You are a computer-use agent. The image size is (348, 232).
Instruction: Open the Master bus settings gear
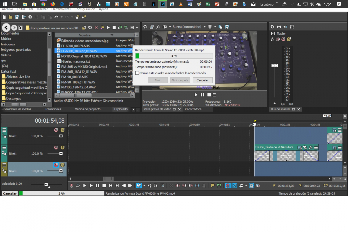[272, 27]
